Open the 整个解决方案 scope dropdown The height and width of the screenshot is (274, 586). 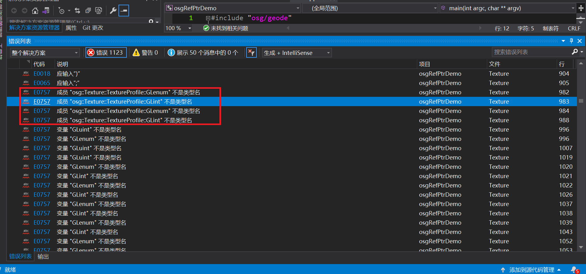pyautogui.click(x=45, y=53)
